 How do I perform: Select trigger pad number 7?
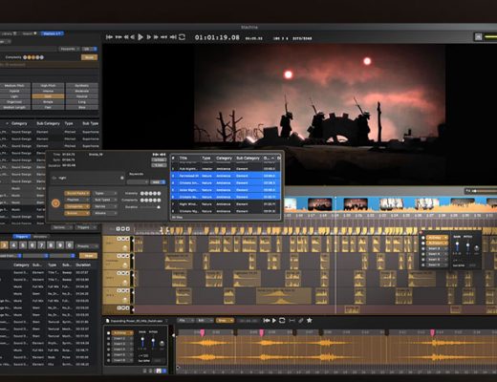(41, 245)
